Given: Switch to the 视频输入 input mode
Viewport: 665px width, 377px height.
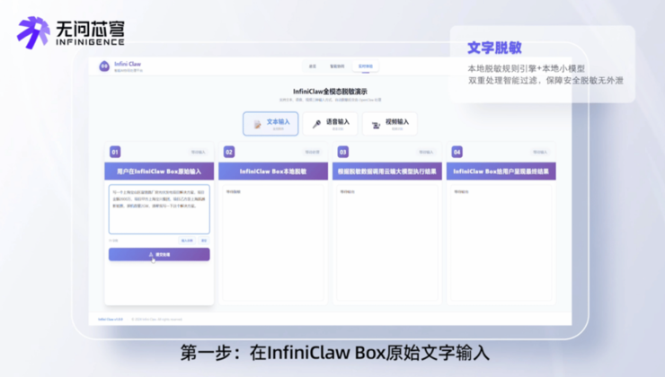Looking at the screenshot, I should (389, 124).
